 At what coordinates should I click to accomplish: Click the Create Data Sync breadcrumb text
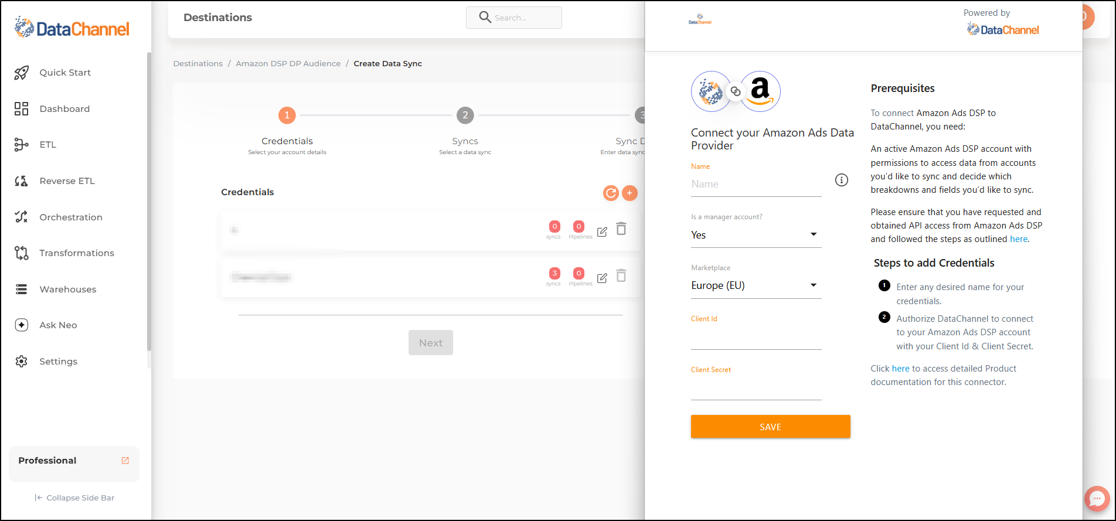tap(388, 63)
